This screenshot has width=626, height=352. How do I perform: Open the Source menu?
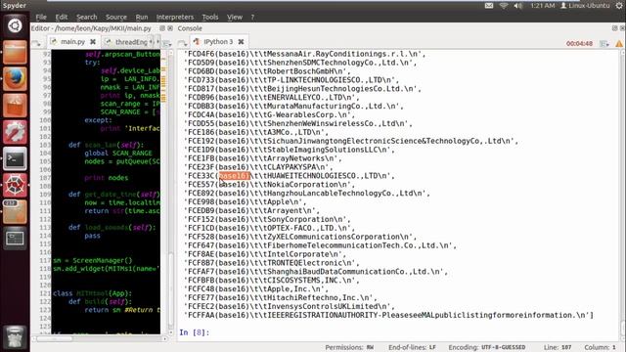point(116,17)
